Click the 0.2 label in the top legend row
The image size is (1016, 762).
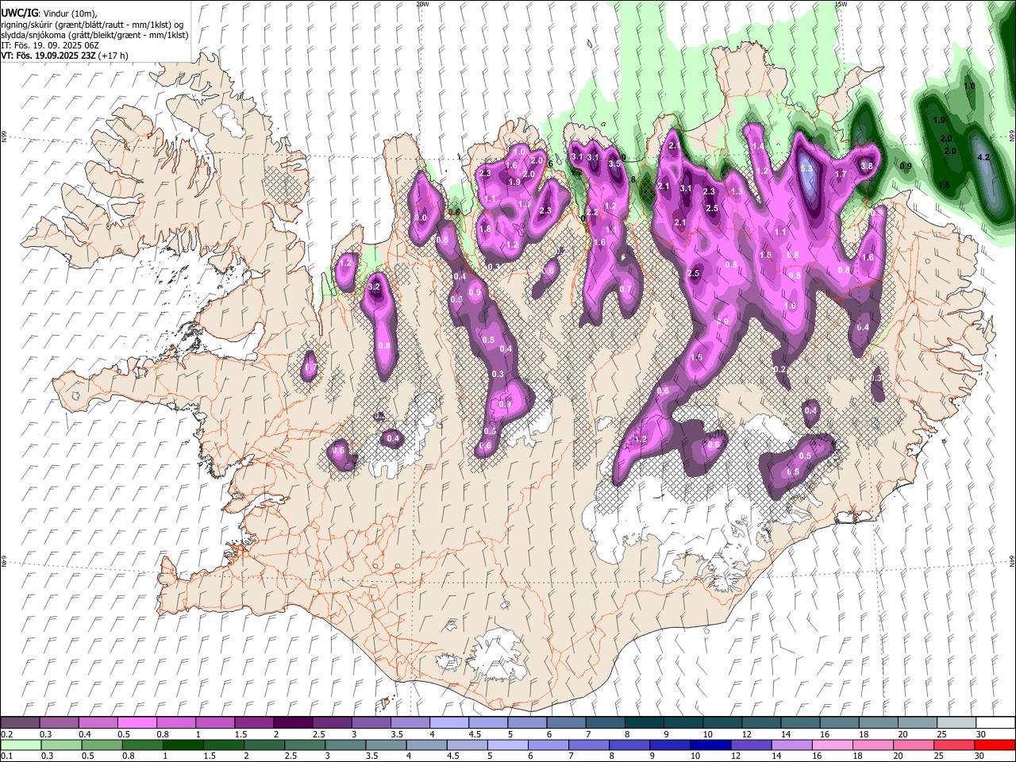(6, 734)
